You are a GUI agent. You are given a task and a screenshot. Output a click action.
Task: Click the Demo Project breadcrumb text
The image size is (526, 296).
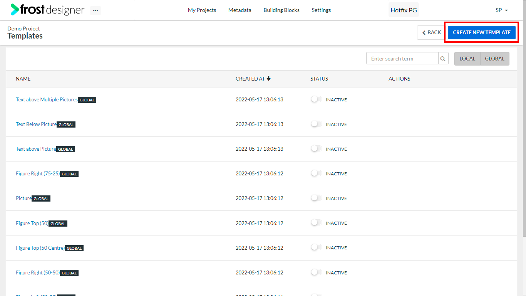[x=23, y=29]
